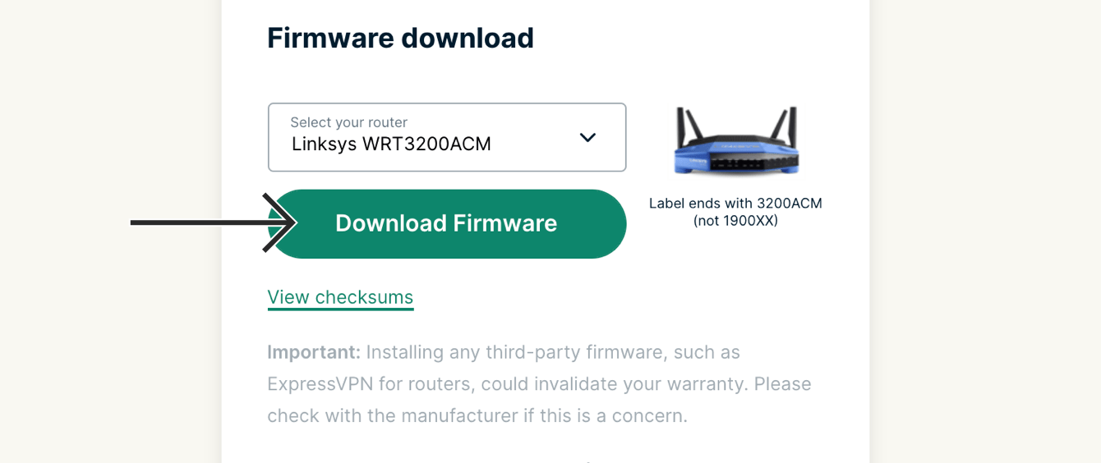Open the Select your router dropdown
Image resolution: width=1101 pixels, height=463 pixels.
pyautogui.click(x=447, y=137)
